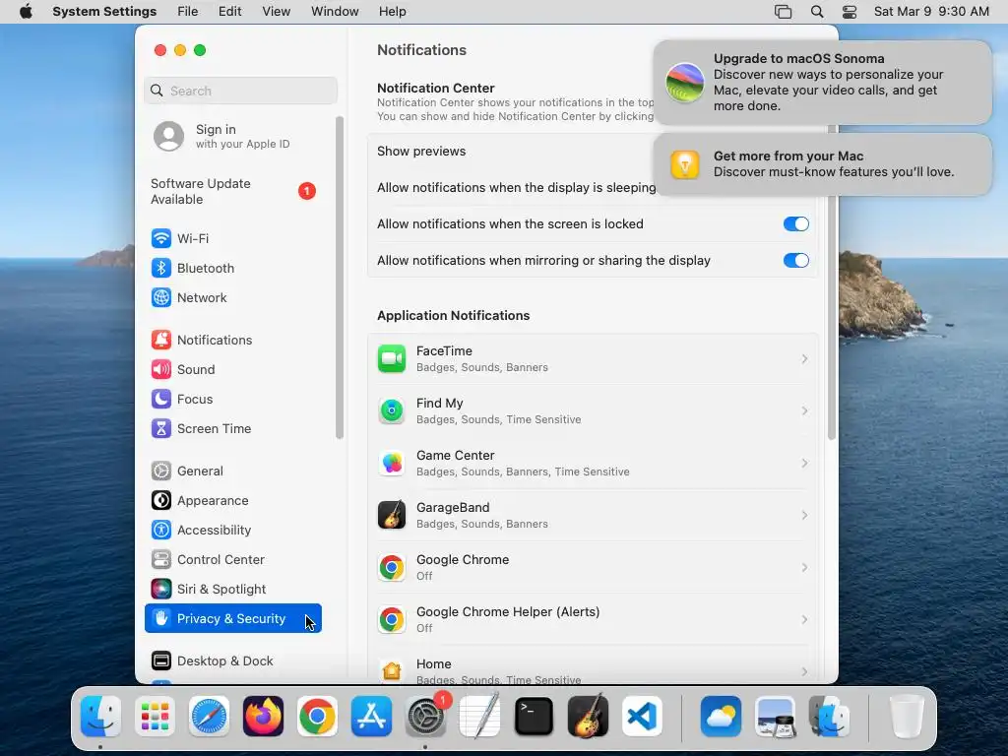This screenshot has width=1008, height=756.
Task: Expand Google Chrome Helper (Alerts) settings
Action: (593, 619)
